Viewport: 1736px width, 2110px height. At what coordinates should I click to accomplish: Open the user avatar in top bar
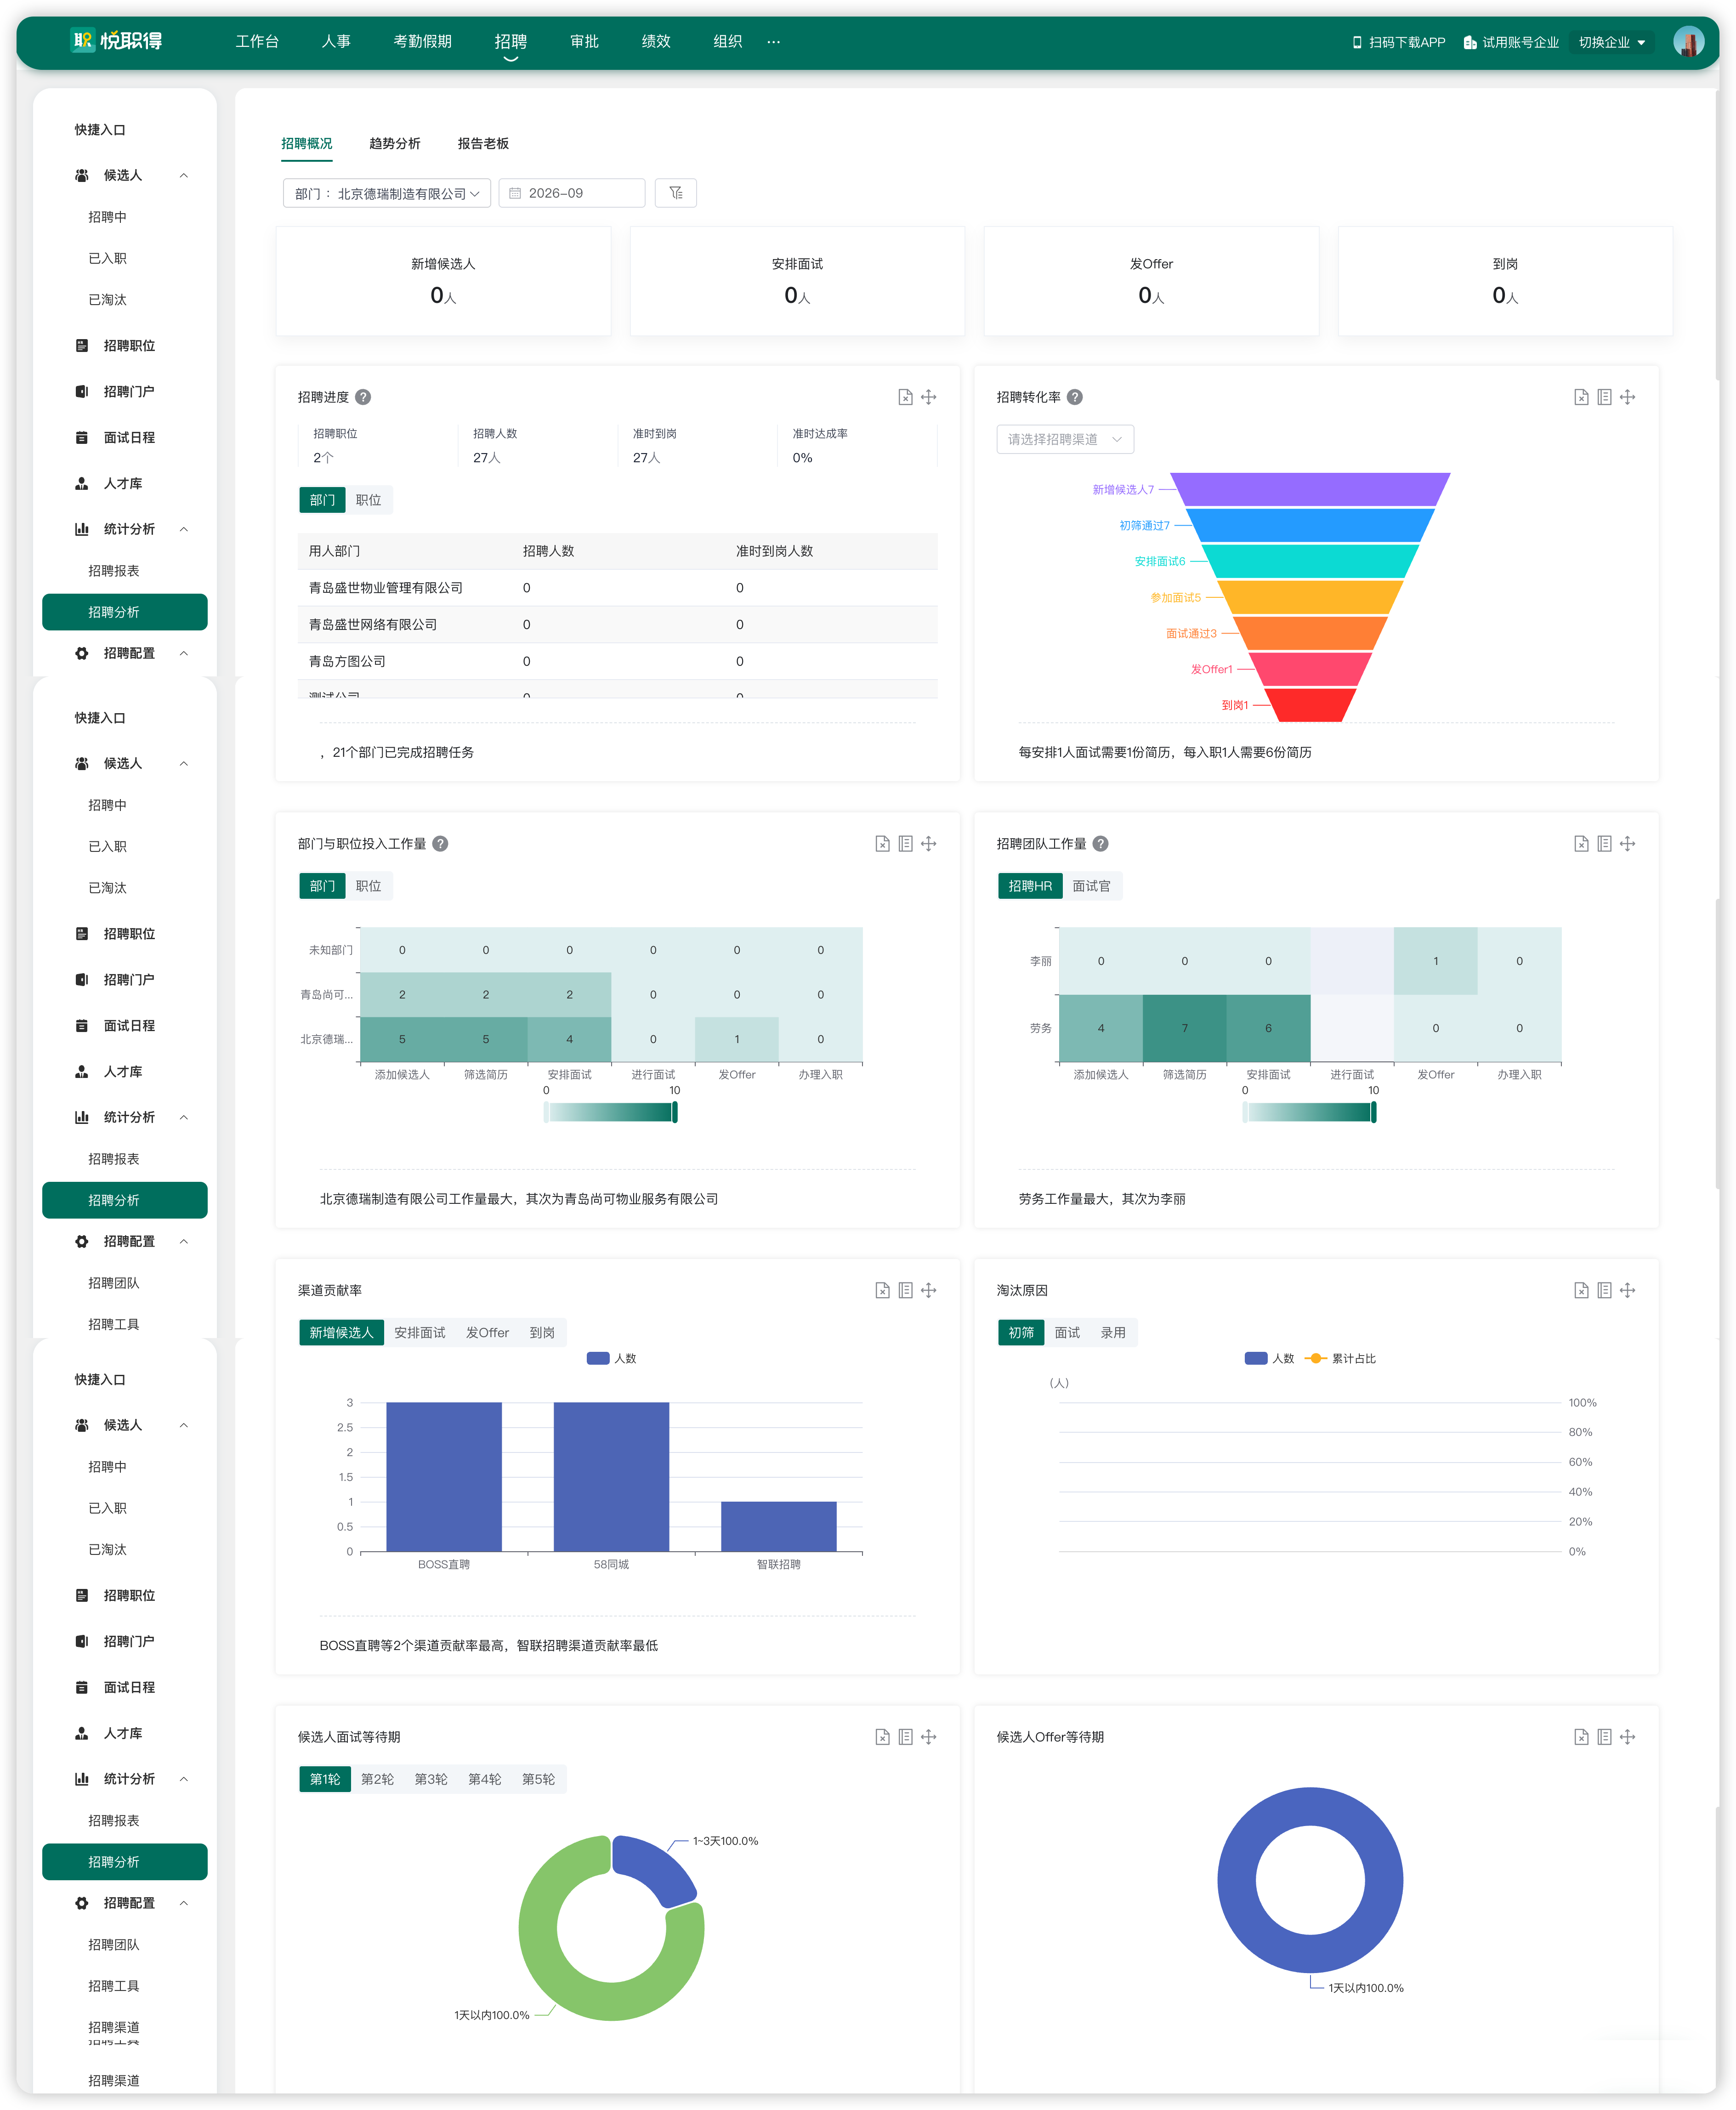(x=1688, y=42)
